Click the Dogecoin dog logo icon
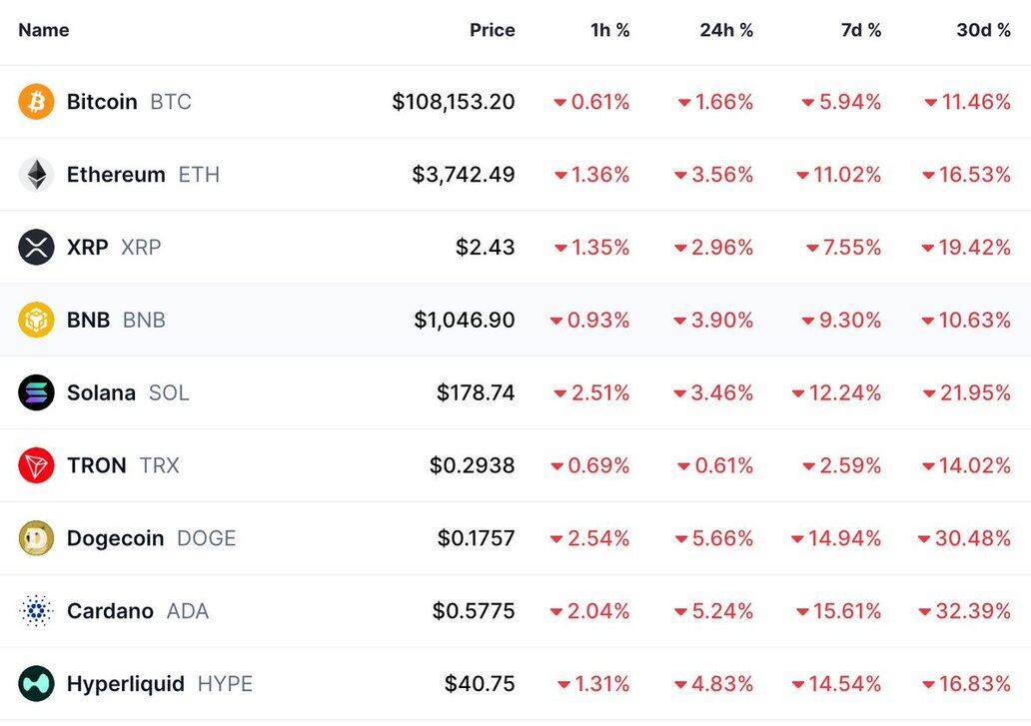 click(36, 538)
